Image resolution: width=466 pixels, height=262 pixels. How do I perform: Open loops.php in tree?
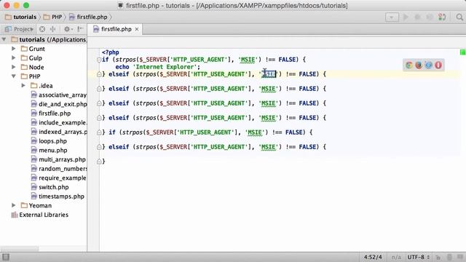click(49, 141)
